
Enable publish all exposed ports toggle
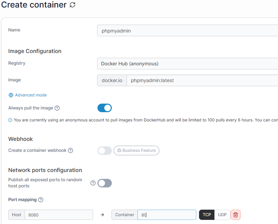(104, 183)
